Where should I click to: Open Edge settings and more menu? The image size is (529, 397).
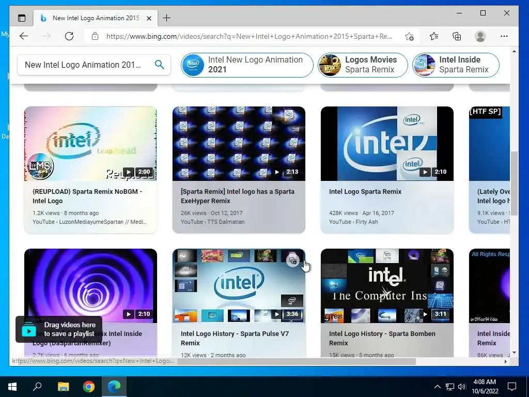pyautogui.click(x=504, y=36)
